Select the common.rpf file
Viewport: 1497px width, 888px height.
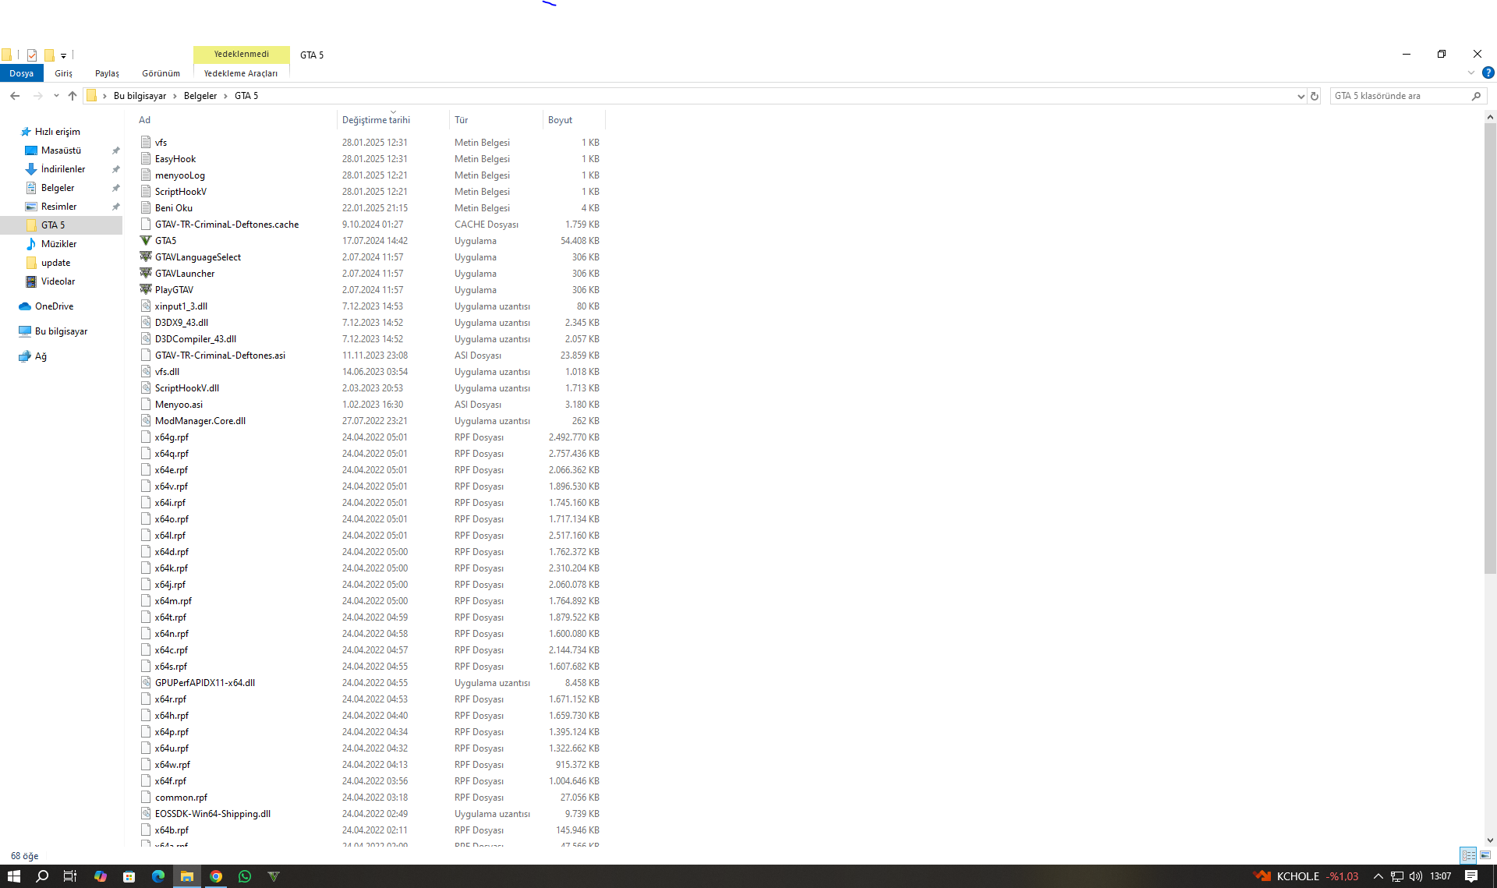point(181,798)
